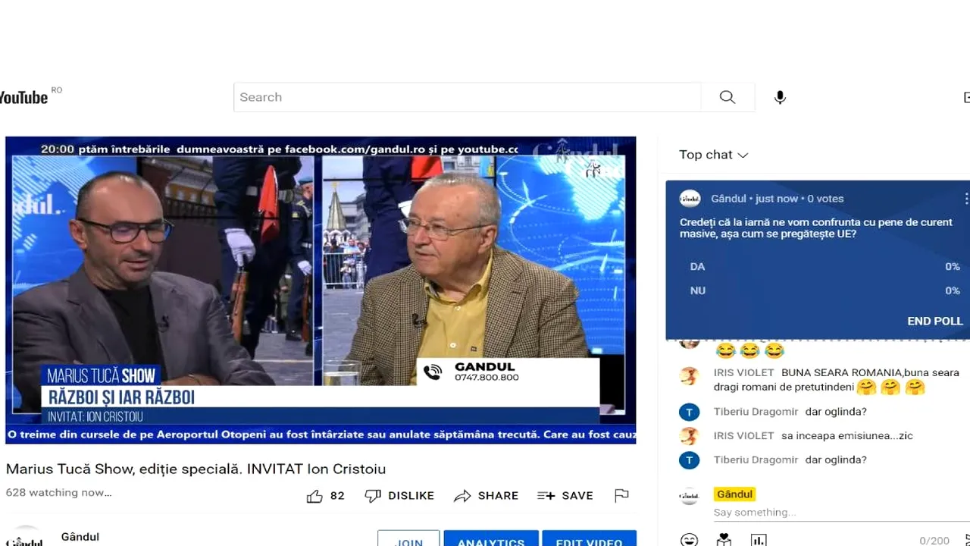Click the search magnifying glass icon
The width and height of the screenshot is (970, 546).
click(727, 97)
